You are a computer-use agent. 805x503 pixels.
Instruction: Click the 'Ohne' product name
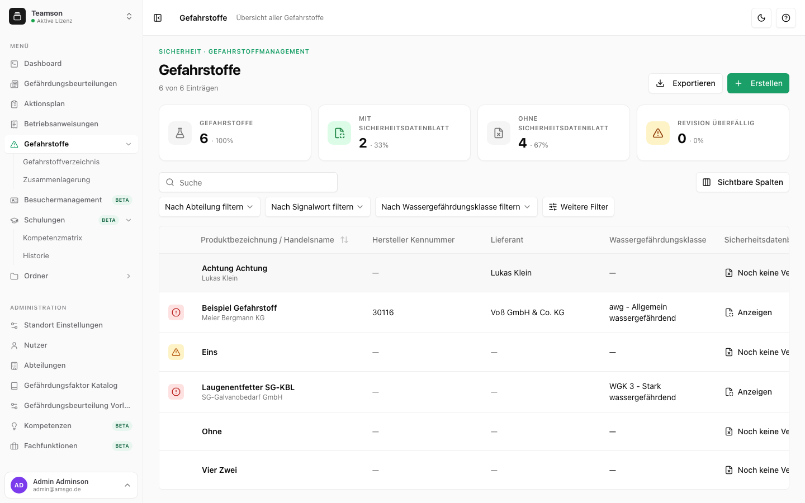[x=212, y=431]
